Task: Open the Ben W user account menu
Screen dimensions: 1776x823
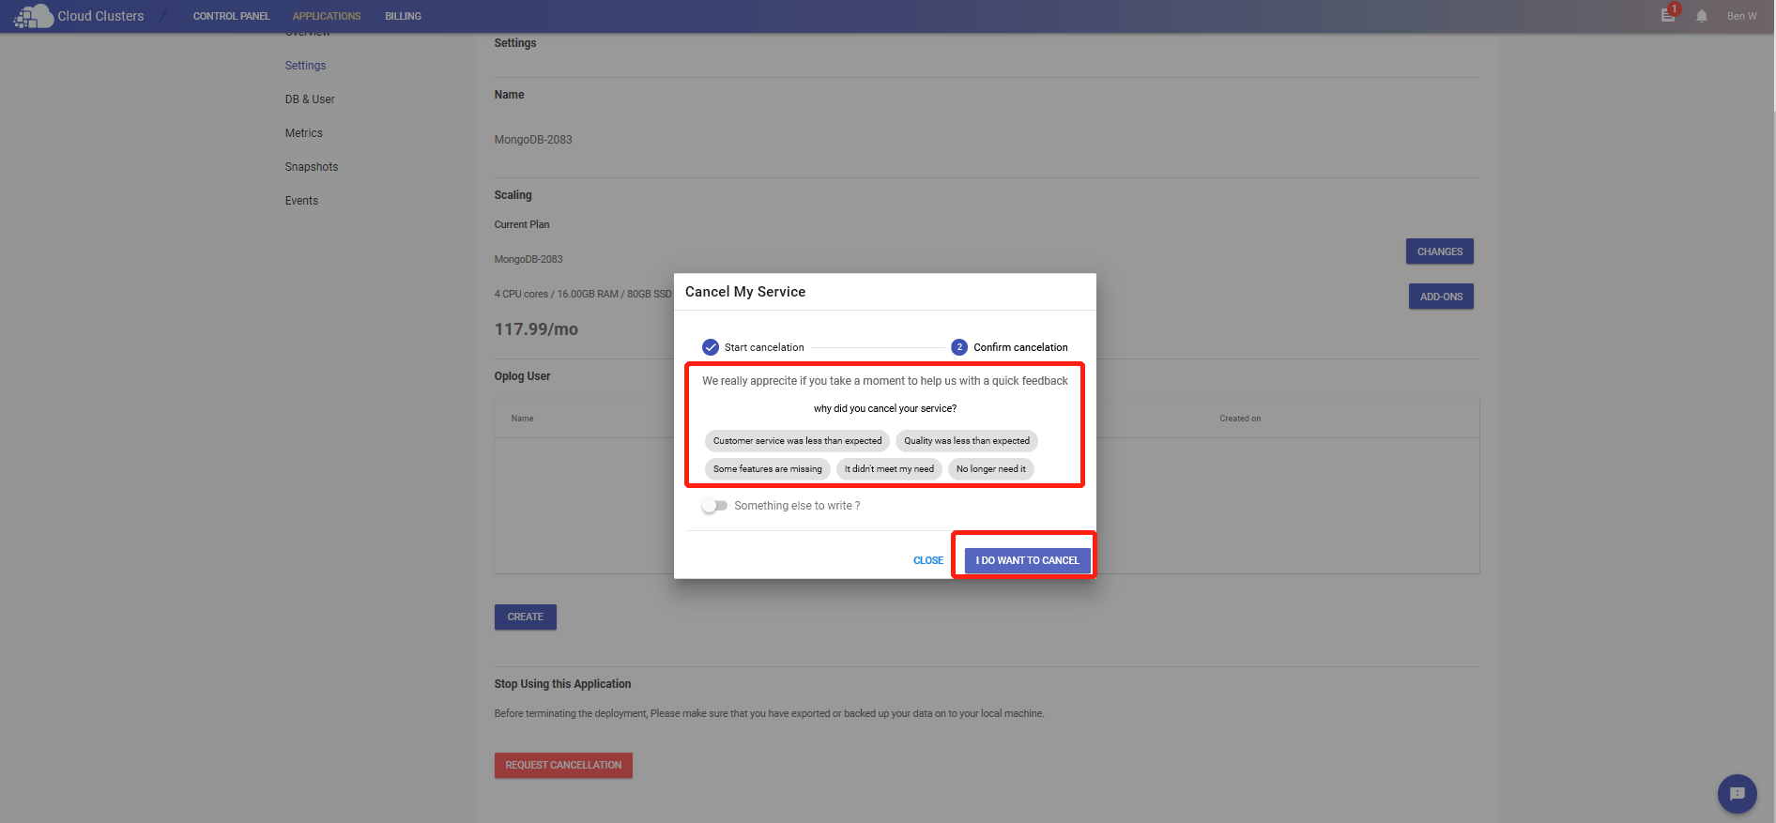Action: [1741, 16]
